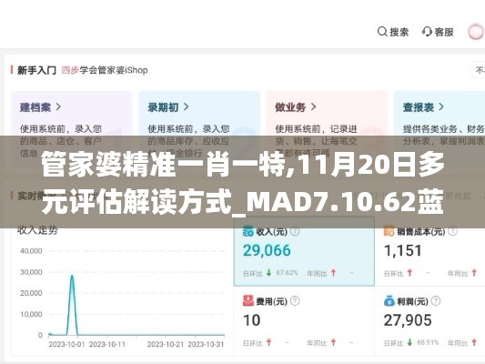
Task: Open the 录期初 step heading
Action: [x=163, y=107]
